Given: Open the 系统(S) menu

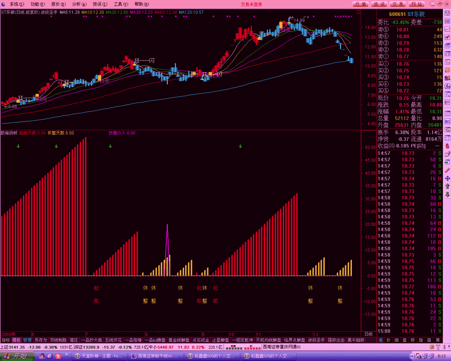Looking at the screenshot, I should [x=17, y=4].
